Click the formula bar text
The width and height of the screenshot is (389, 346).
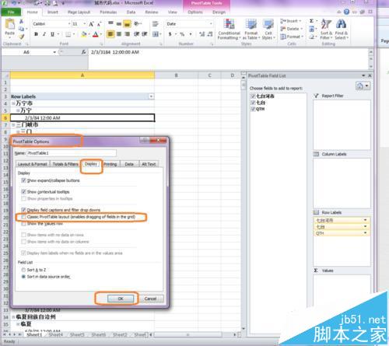click(115, 52)
